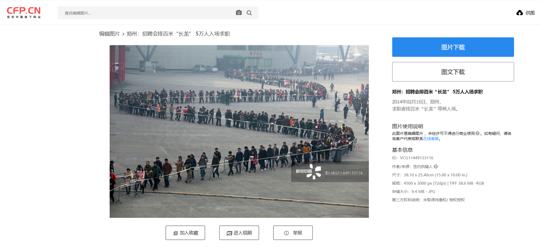
Task: Click the 进入组照 picture icon
Action: pos(229,233)
